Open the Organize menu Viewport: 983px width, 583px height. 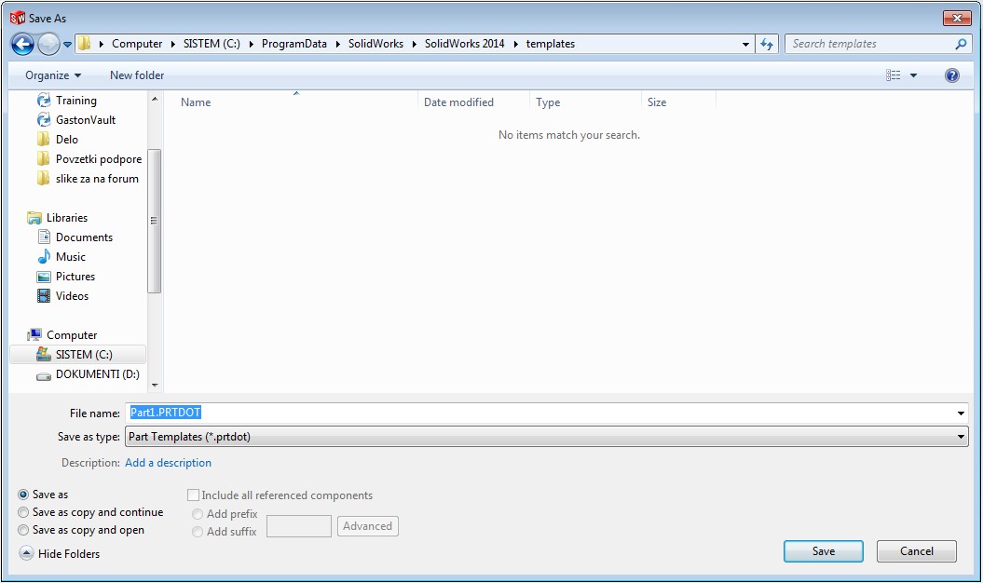tap(53, 75)
